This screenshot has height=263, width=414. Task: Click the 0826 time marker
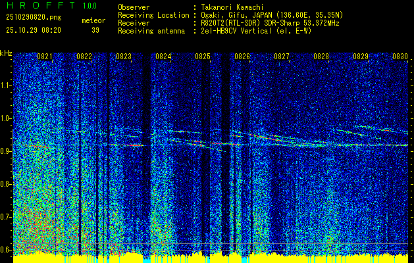[x=242, y=57]
